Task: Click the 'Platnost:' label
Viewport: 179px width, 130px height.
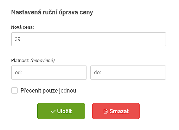Action: [x=20, y=61]
